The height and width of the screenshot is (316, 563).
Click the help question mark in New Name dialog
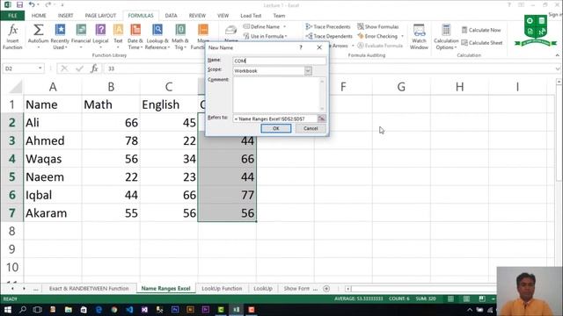[301, 47]
